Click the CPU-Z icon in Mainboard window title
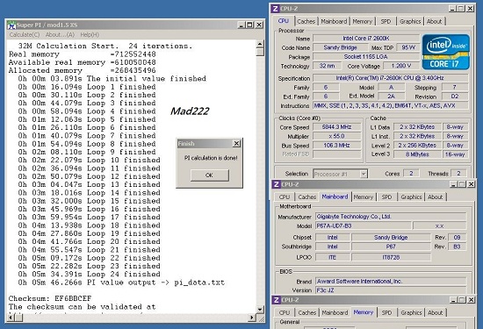The image size is (483, 329). click(277, 184)
